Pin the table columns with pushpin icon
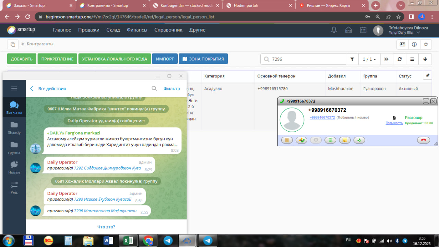439x247 pixels. 427,76
